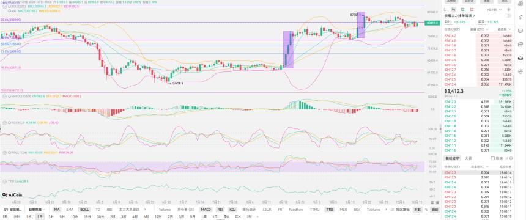Select the 15分 timeframe tab

point(87,217)
